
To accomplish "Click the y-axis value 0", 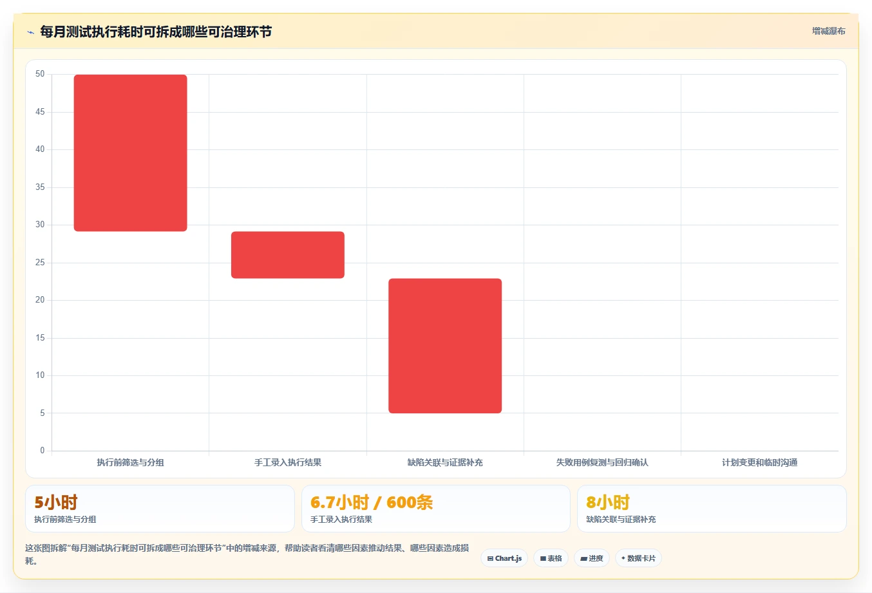I will coord(43,451).
